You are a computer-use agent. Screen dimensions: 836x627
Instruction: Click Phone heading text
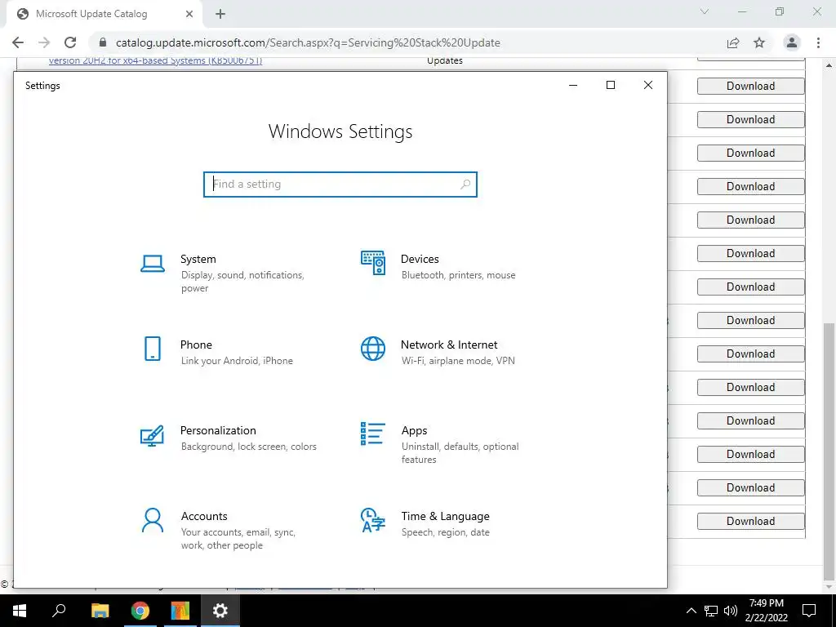click(196, 345)
